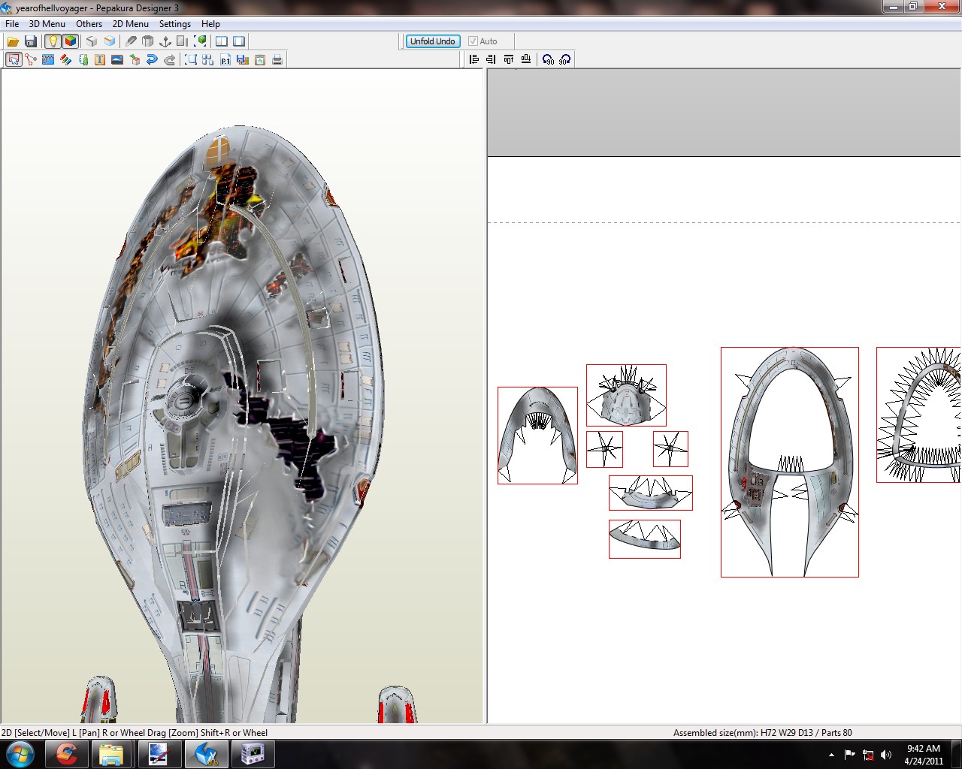This screenshot has height=769, width=962.
Task: Open the File menu
Action: (x=12, y=24)
